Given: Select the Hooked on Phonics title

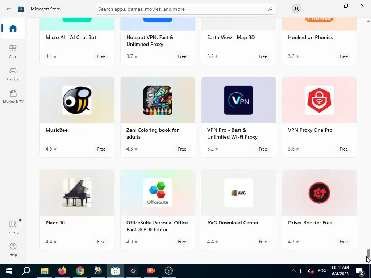Looking at the screenshot, I should (310, 37).
